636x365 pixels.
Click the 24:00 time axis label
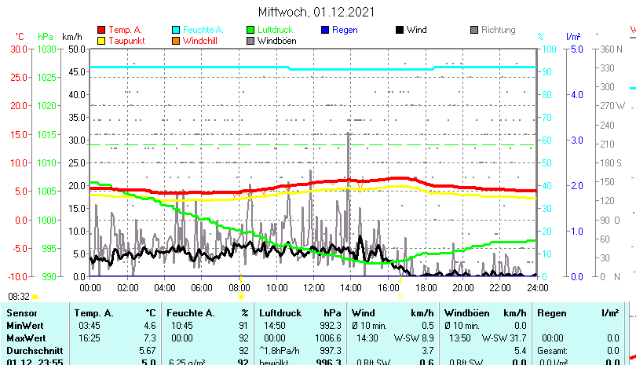coord(536,287)
